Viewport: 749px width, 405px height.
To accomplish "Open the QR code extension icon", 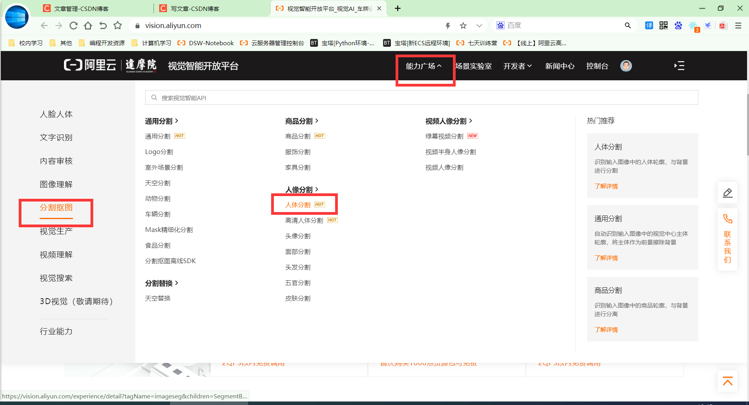I will coord(664,26).
